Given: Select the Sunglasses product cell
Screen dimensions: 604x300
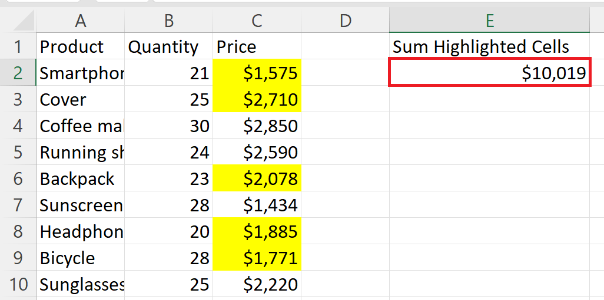Looking at the screenshot, I should (x=80, y=285).
